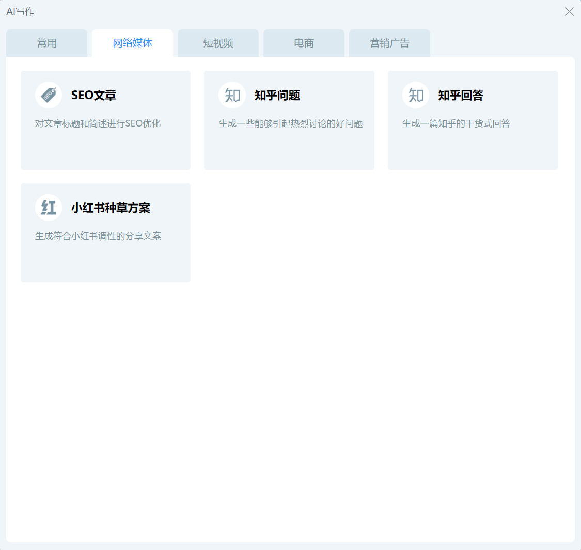Open the 小红书种草方案 template title
Screen dimensions: 581x550
point(111,208)
